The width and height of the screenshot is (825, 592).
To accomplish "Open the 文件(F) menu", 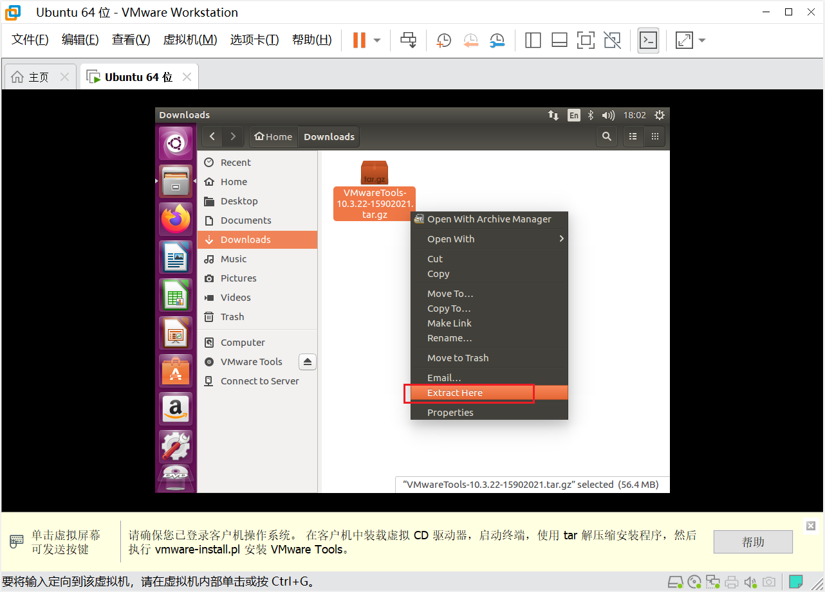I will (30, 40).
